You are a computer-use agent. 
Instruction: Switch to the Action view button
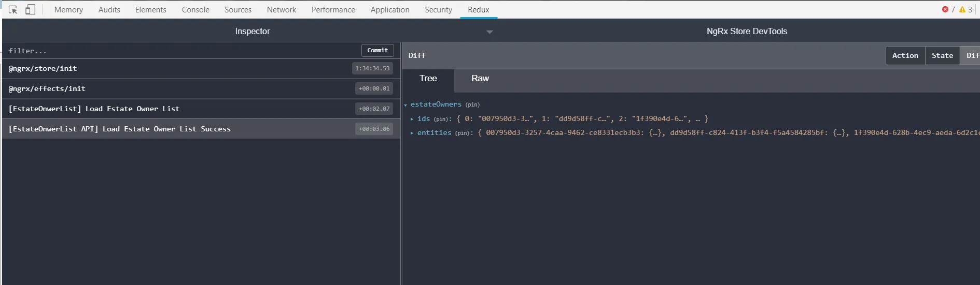[905, 55]
